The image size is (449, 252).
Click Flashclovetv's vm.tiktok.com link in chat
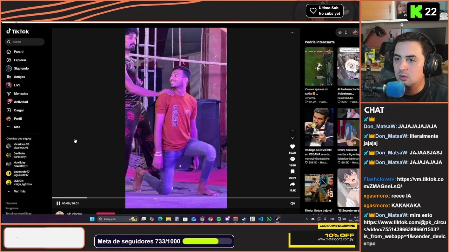click(403, 183)
